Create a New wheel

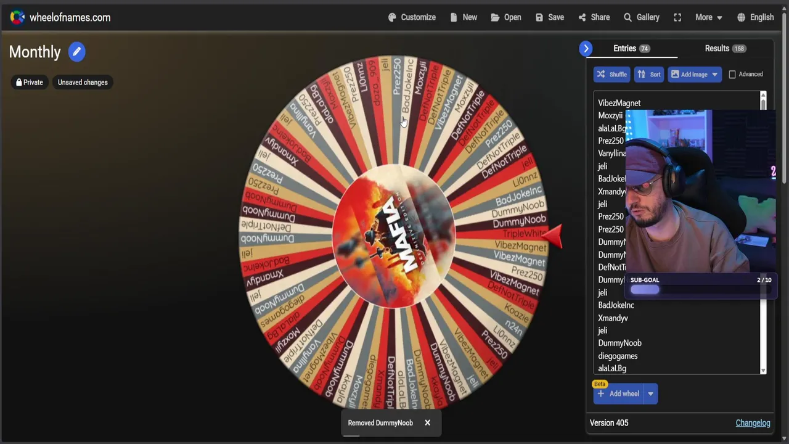click(x=464, y=17)
